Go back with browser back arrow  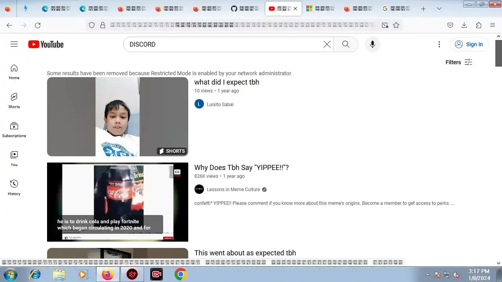click(9, 25)
